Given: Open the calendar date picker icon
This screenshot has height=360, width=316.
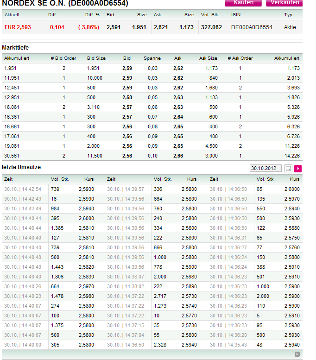Looking at the screenshot, I should (288, 169).
